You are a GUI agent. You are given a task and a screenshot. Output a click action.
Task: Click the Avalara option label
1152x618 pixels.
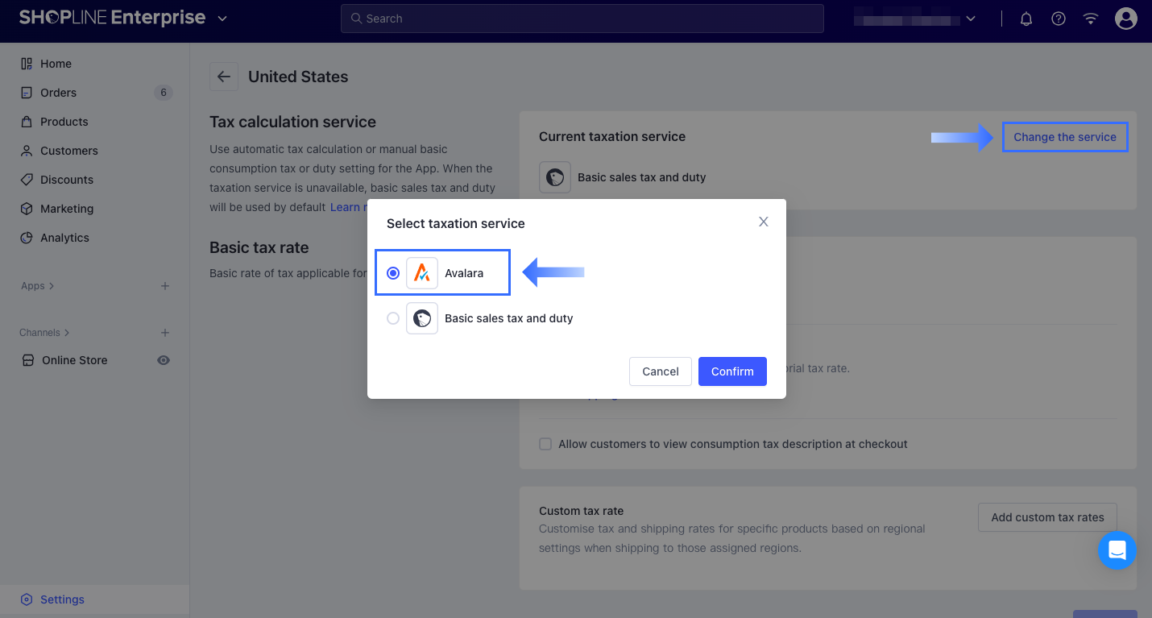[x=464, y=273]
